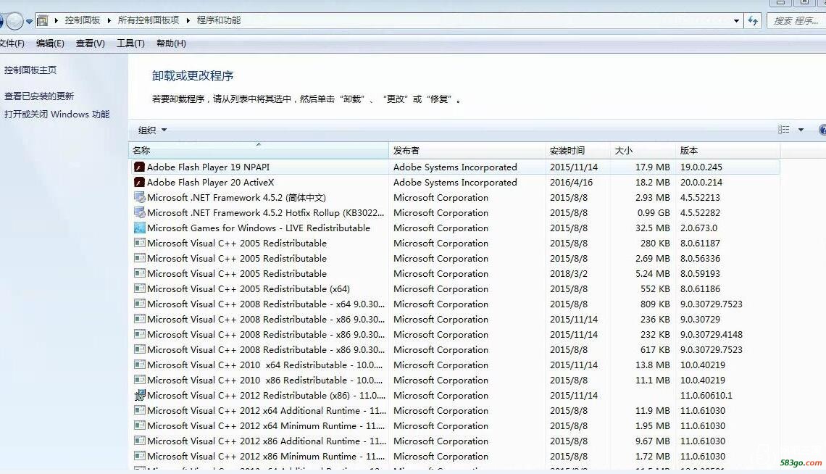Open 查看已安装的更新 link
The width and height of the screenshot is (826, 474).
coord(39,96)
